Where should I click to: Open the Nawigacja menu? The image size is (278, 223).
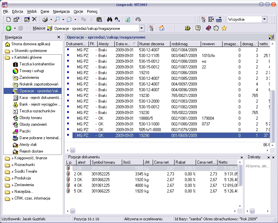tap(61, 11)
